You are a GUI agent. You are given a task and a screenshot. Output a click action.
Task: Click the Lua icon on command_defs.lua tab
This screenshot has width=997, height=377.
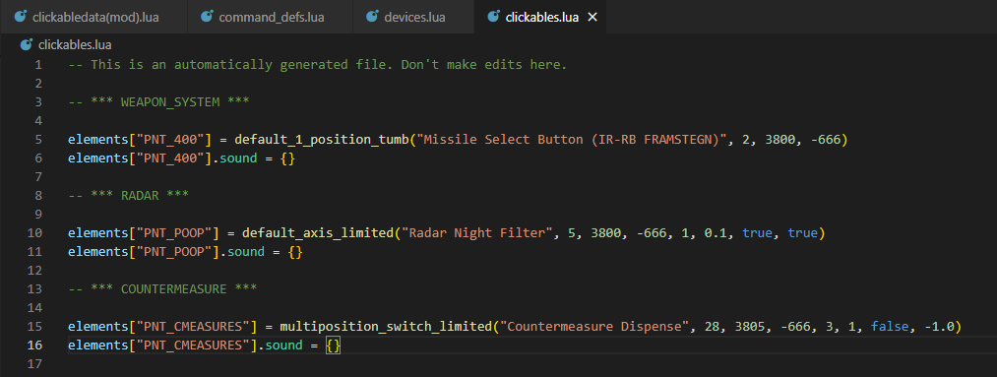tap(206, 17)
